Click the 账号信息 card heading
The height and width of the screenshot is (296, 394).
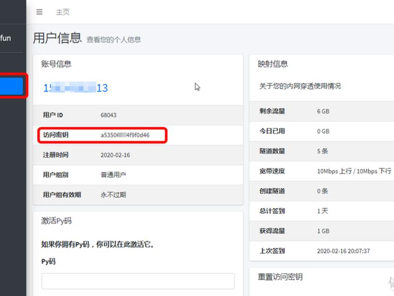(x=56, y=64)
